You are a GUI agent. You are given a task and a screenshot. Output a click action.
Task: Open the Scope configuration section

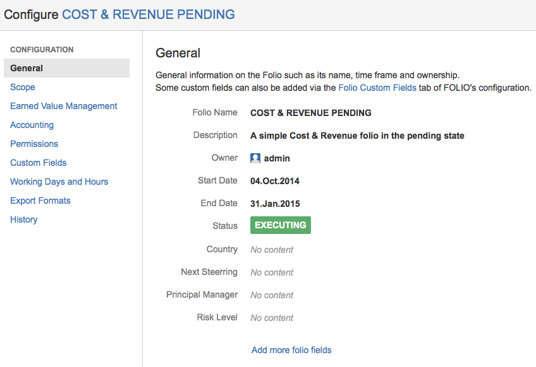(x=23, y=87)
